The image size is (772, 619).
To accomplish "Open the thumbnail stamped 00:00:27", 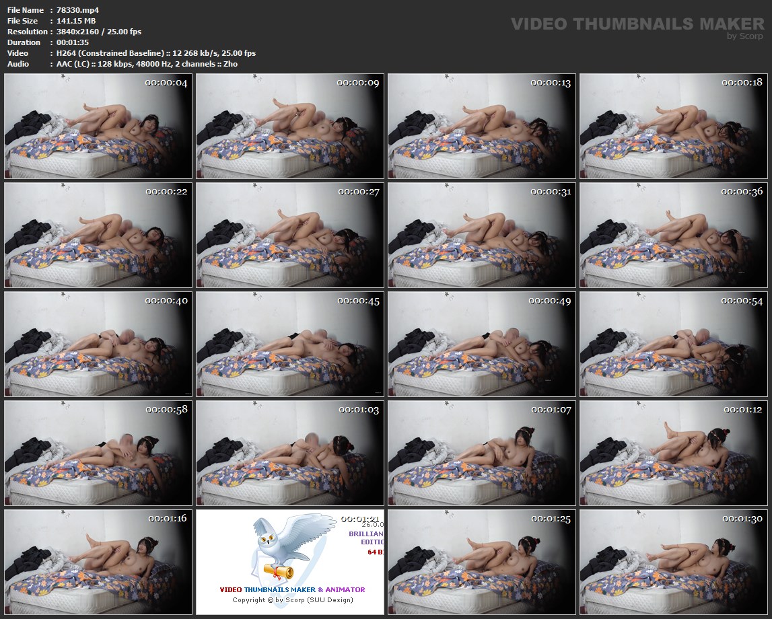I will click(x=290, y=235).
